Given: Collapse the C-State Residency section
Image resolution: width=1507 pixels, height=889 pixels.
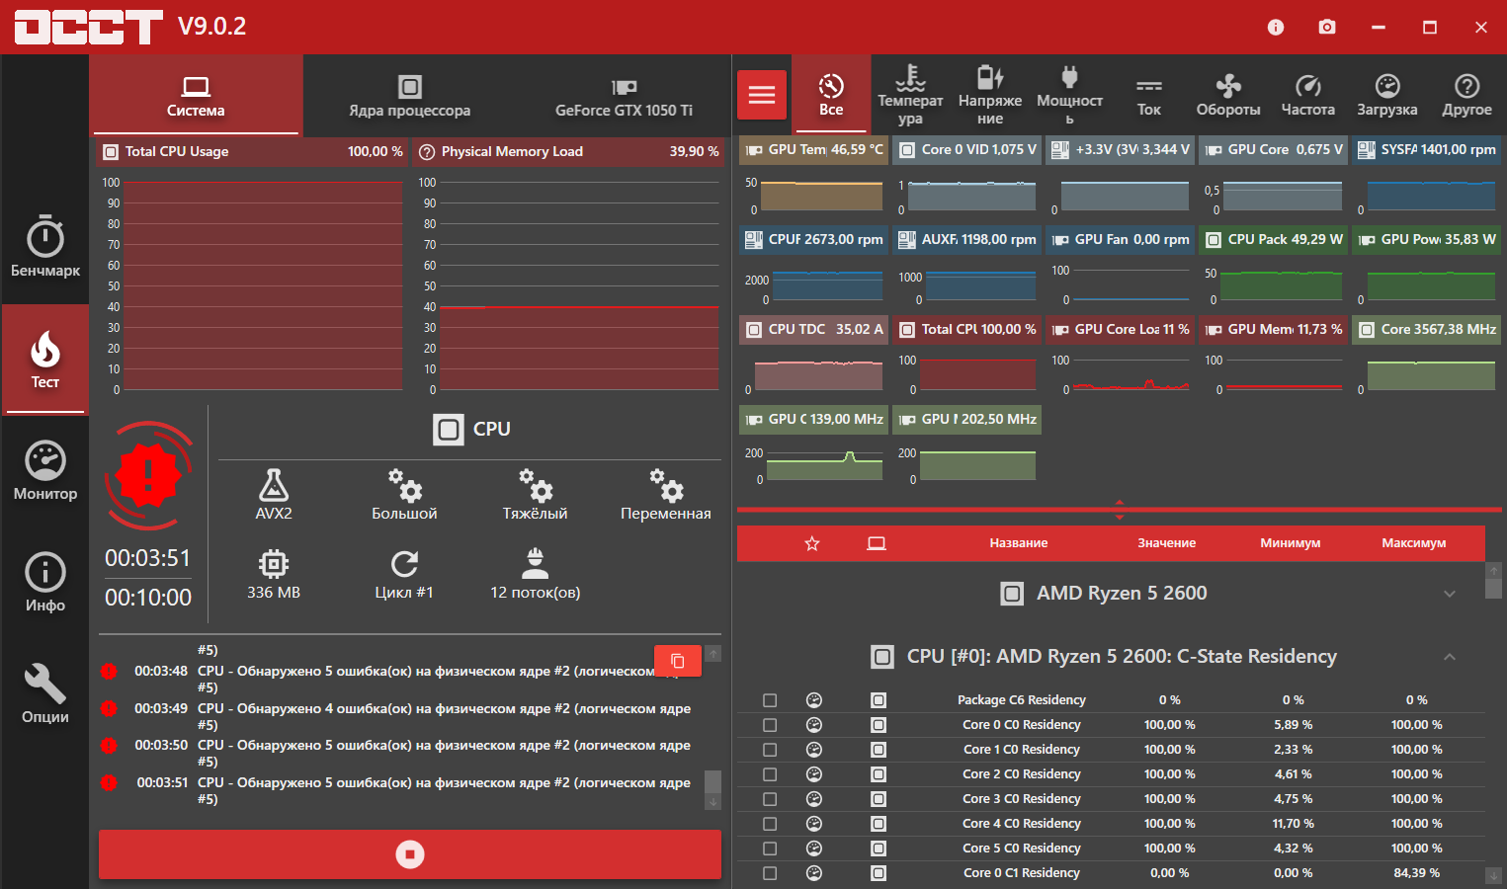Looking at the screenshot, I should [1450, 657].
